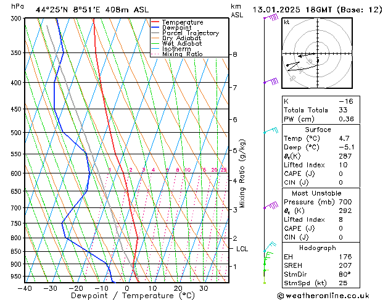The height and width of the screenshot is (300, 388).
Task: Click the "Hodograph" section header
Action: (318, 248)
